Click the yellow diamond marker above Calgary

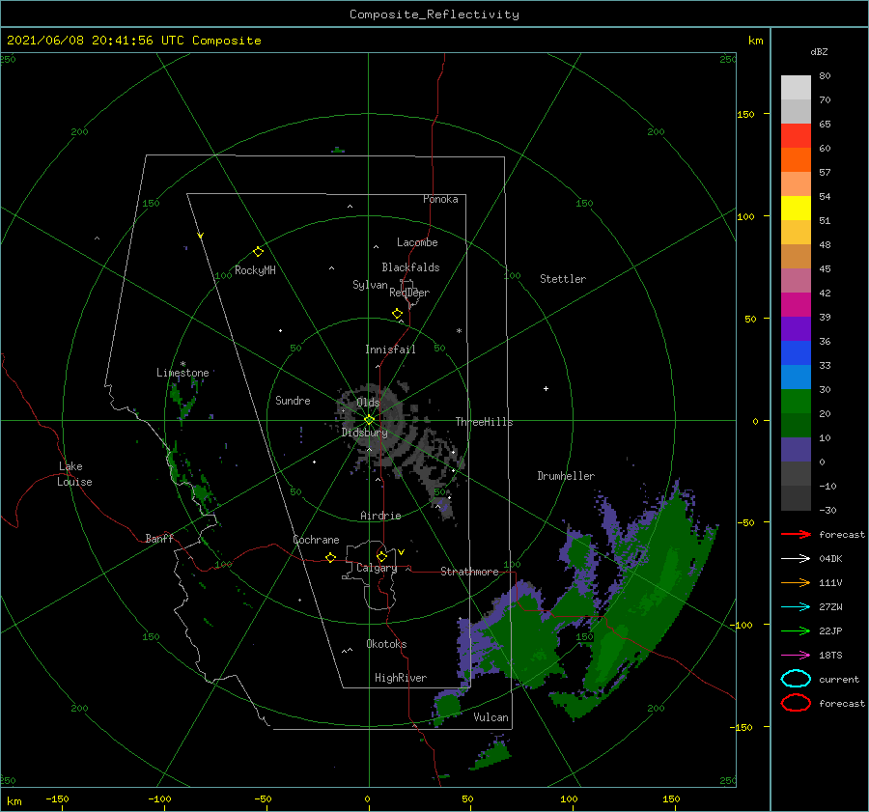pos(381,556)
